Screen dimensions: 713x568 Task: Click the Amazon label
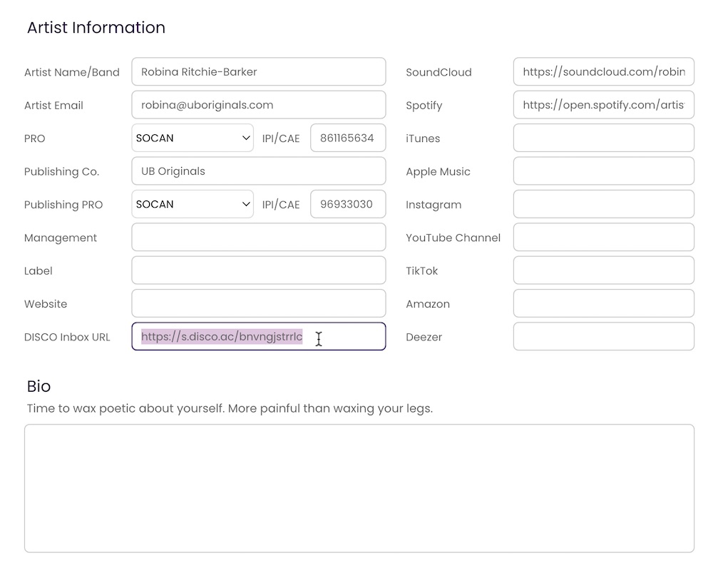point(427,304)
